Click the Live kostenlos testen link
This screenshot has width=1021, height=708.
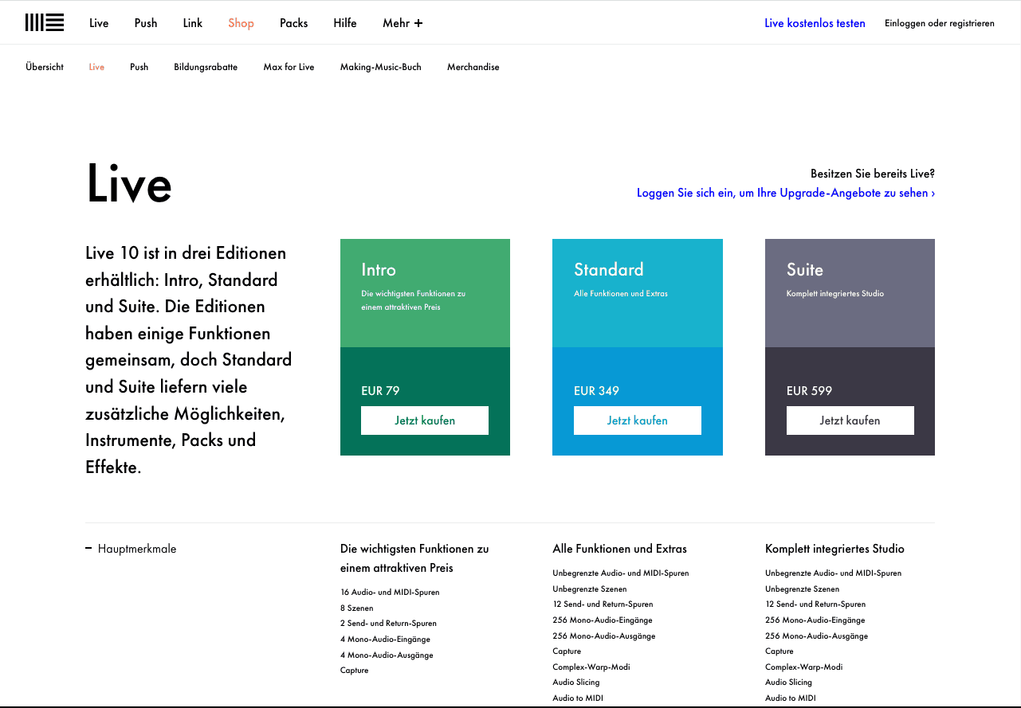point(815,23)
